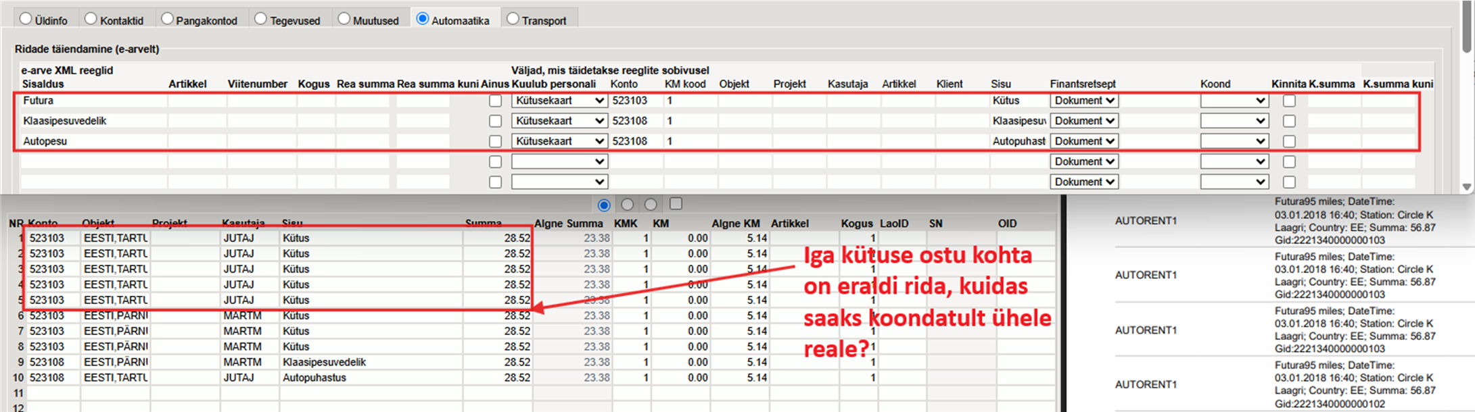Expand the Finantsretsept dropdown for Klaasipesuvedelik

tap(1083, 121)
